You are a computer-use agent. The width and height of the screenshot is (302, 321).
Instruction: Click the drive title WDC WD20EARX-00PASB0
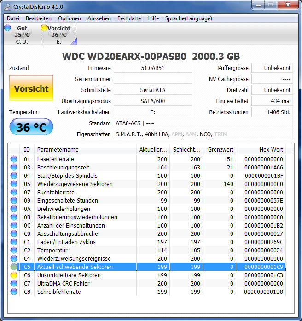coord(124,57)
